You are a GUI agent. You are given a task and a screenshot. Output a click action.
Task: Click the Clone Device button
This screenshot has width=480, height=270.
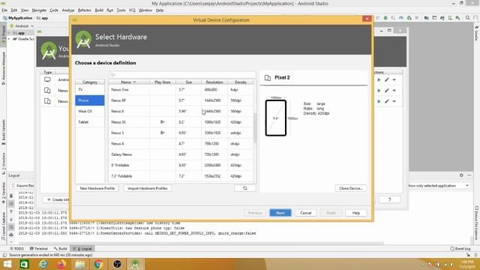(x=351, y=188)
